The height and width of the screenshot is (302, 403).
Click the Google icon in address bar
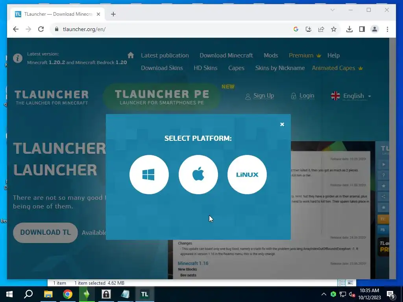[x=296, y=29]
